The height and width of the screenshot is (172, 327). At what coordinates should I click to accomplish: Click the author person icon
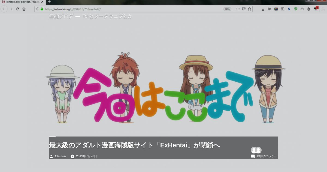coord(51,156)
